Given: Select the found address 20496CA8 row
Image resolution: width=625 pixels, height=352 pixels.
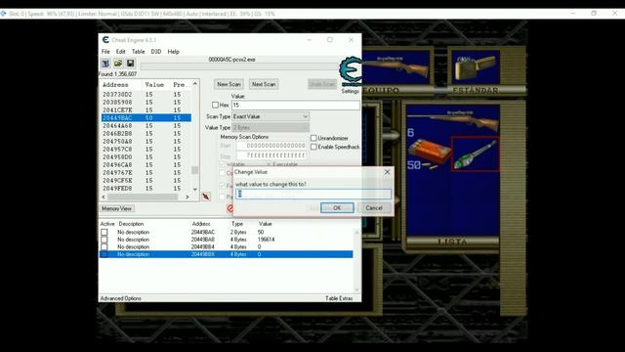Looking at the screenshot, I should point(146,165).
